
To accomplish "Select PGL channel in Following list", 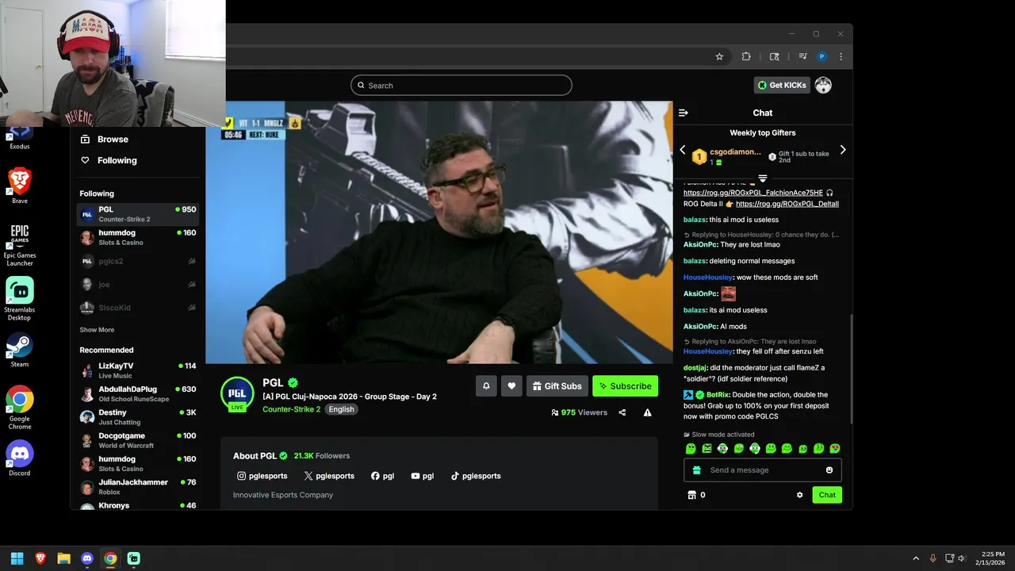I will point(138,214).
